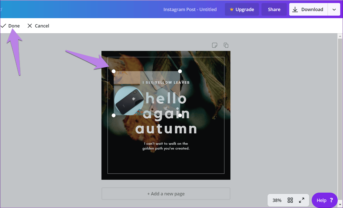Open the 38% zoom level control

277,200
